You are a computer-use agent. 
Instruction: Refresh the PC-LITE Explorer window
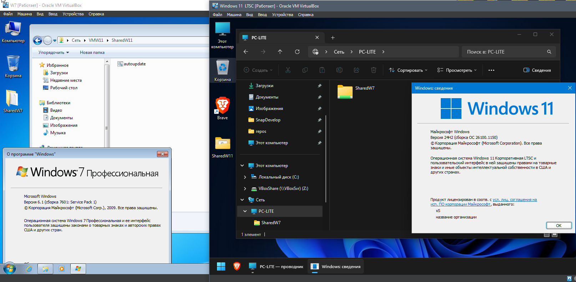click(x=297, y=52)
